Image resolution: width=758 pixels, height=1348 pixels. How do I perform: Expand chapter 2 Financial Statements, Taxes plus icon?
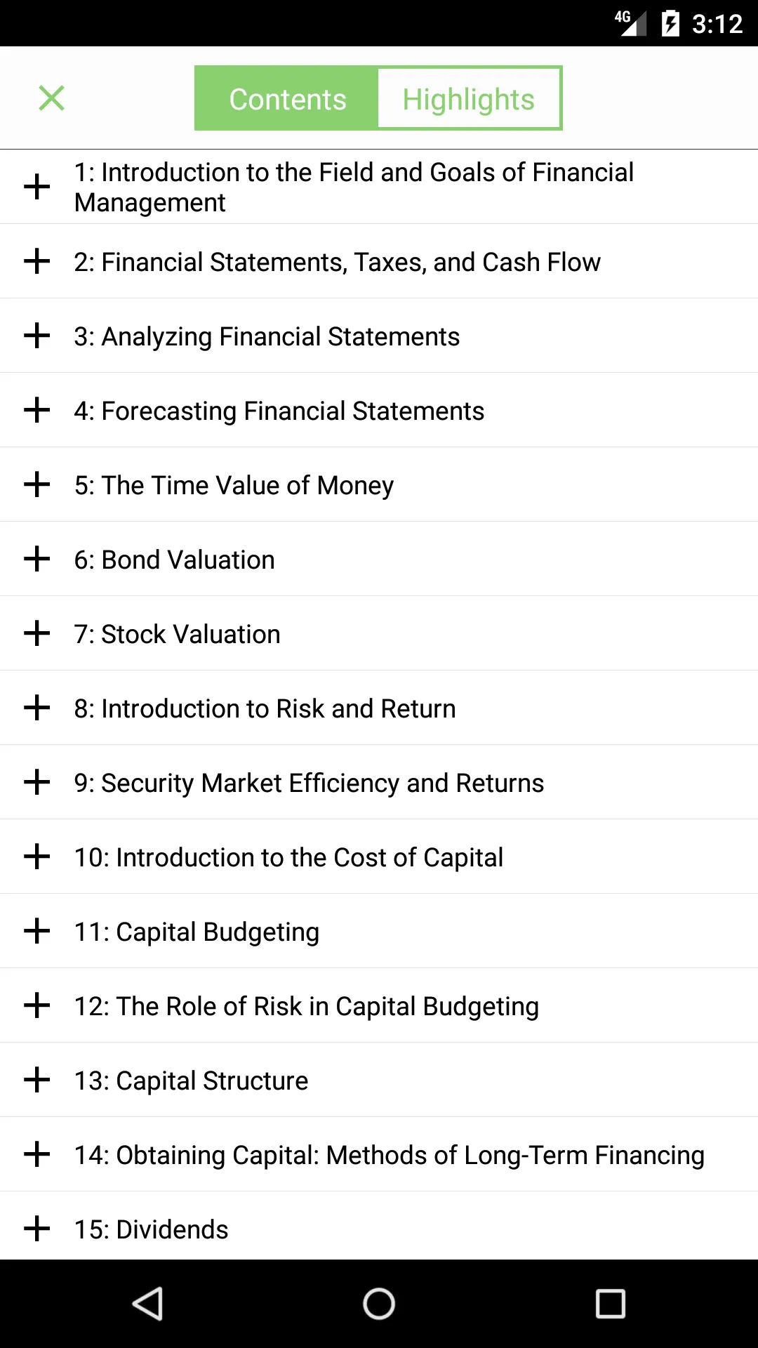36,262
